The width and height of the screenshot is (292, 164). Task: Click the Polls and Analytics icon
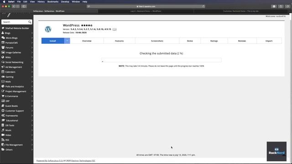pyautogui.click(x=3, y=86)
